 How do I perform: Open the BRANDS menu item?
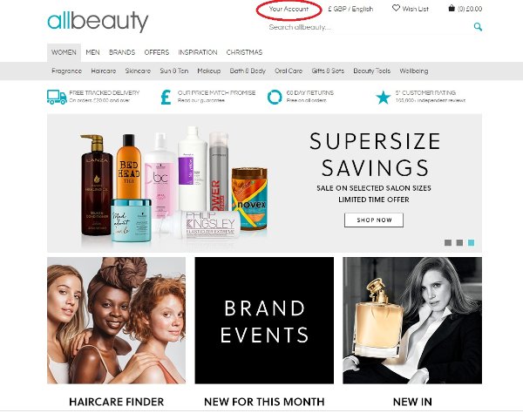point(122,52)
